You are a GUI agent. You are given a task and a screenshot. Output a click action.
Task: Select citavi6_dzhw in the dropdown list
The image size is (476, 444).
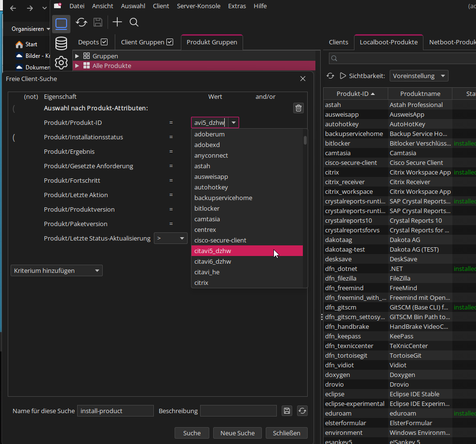pos(247,261)
